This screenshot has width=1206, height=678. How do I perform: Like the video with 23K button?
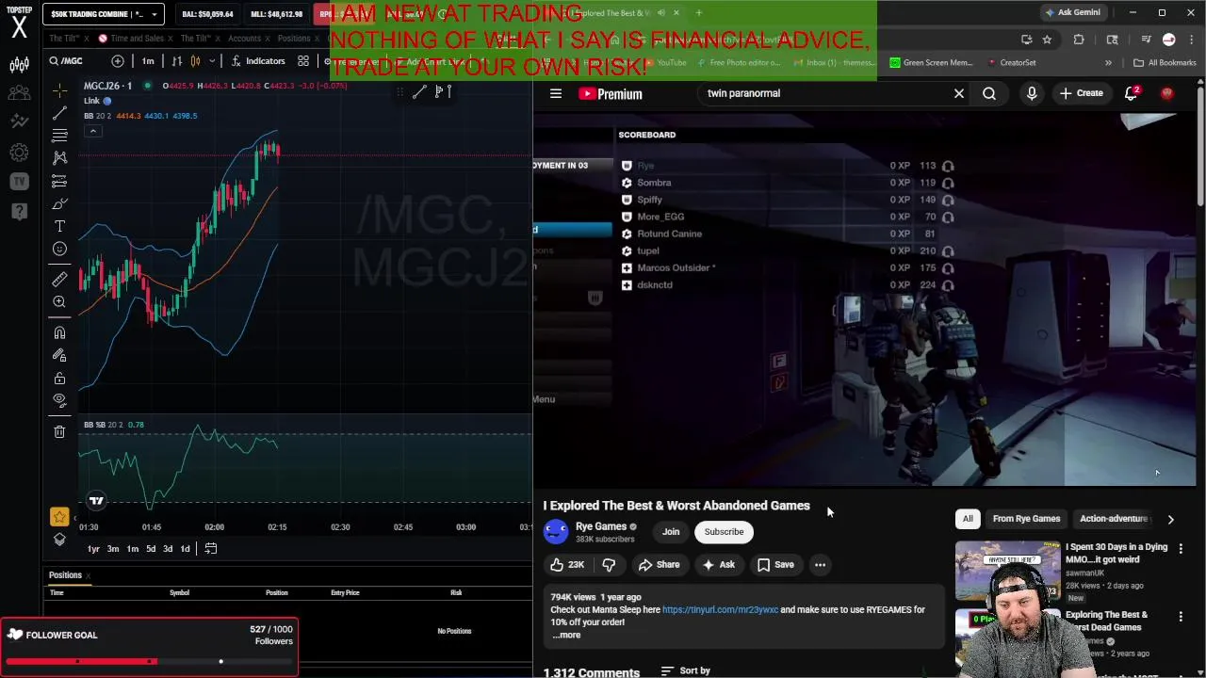(x=567, y=565)
